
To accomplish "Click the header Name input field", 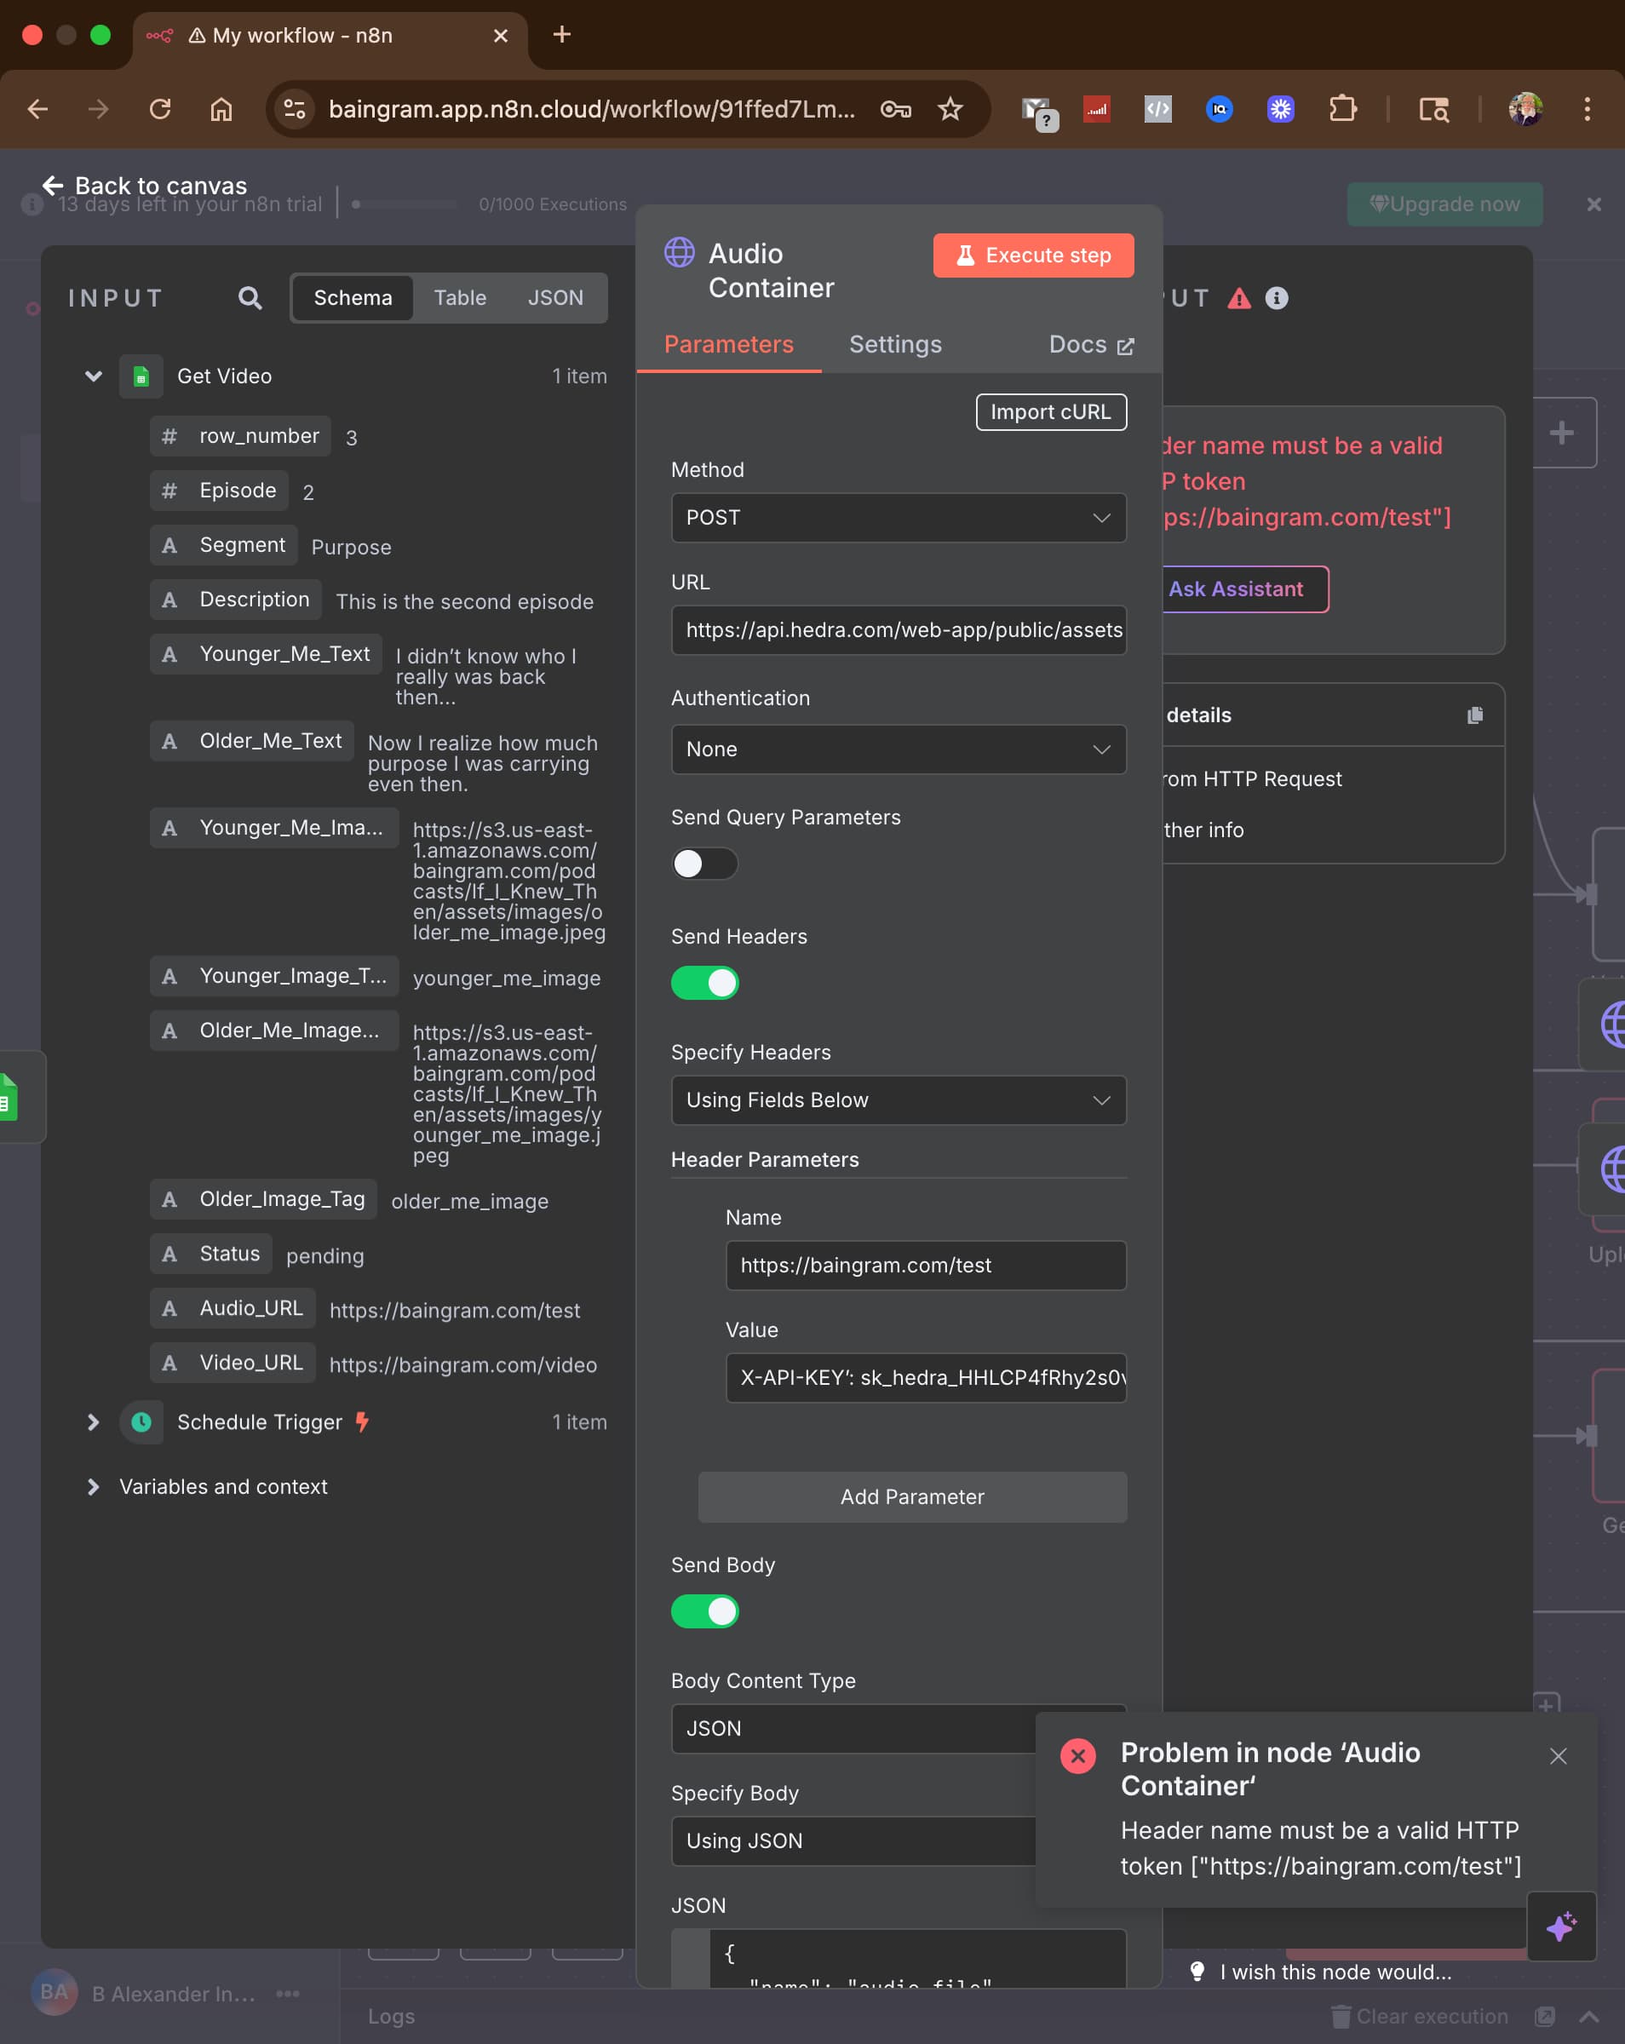I will pos(927,1265).
